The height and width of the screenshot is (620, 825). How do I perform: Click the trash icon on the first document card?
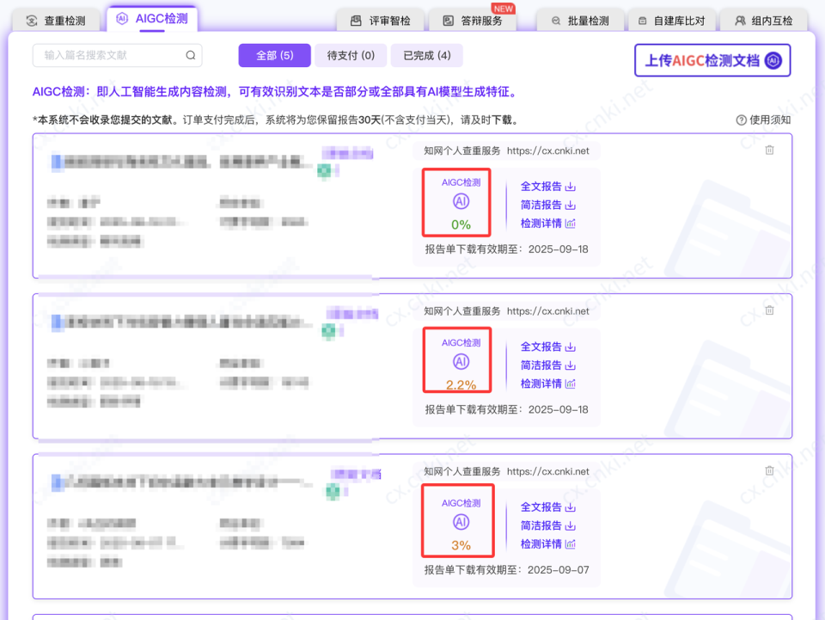click(769, 150)
